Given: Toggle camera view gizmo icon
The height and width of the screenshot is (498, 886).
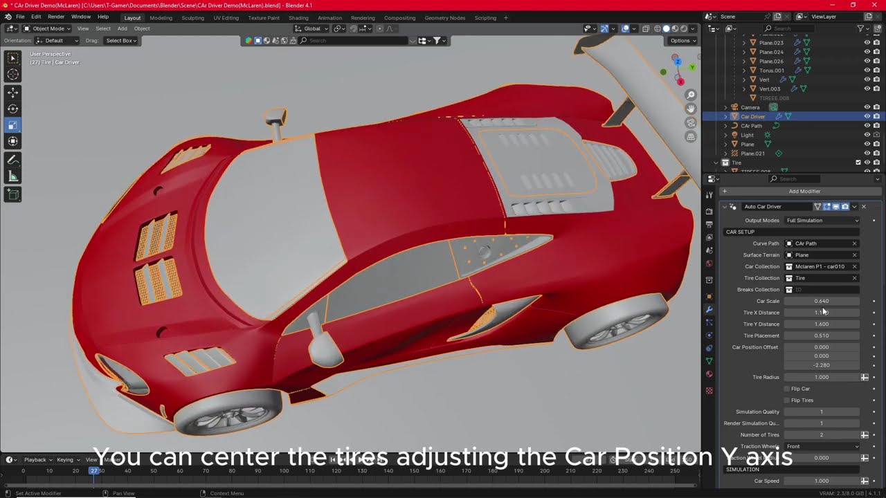Looking at the screenshot, I should pyautogui.click(x=691, y=123).
